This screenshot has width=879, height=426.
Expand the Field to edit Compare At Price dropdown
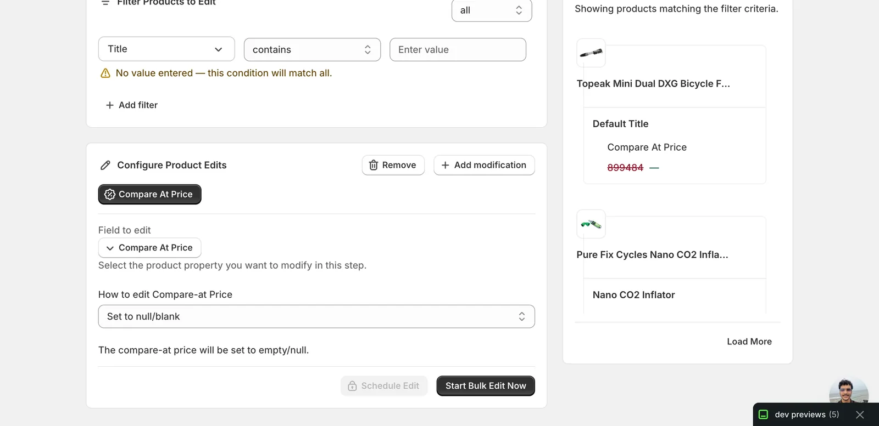[149, 248]
